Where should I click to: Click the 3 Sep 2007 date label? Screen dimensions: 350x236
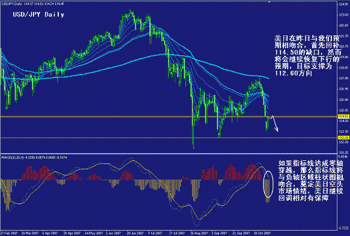pyautogui.click(x=219, y=234)
